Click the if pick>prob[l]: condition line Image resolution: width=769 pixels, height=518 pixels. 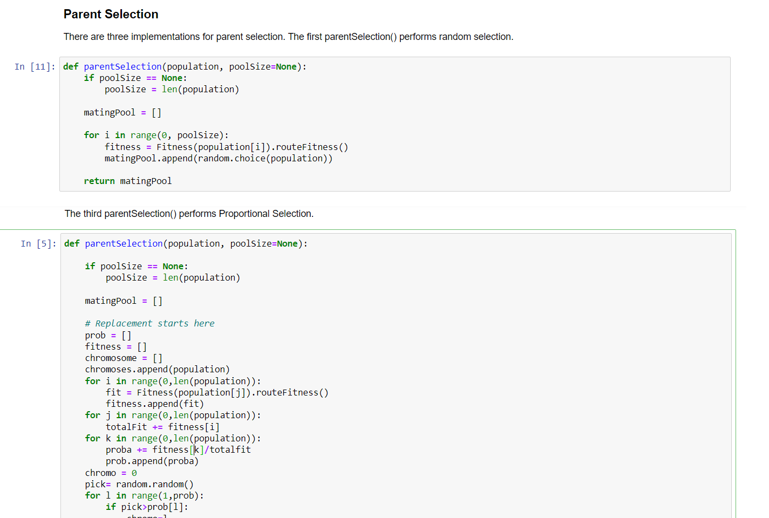147,507
